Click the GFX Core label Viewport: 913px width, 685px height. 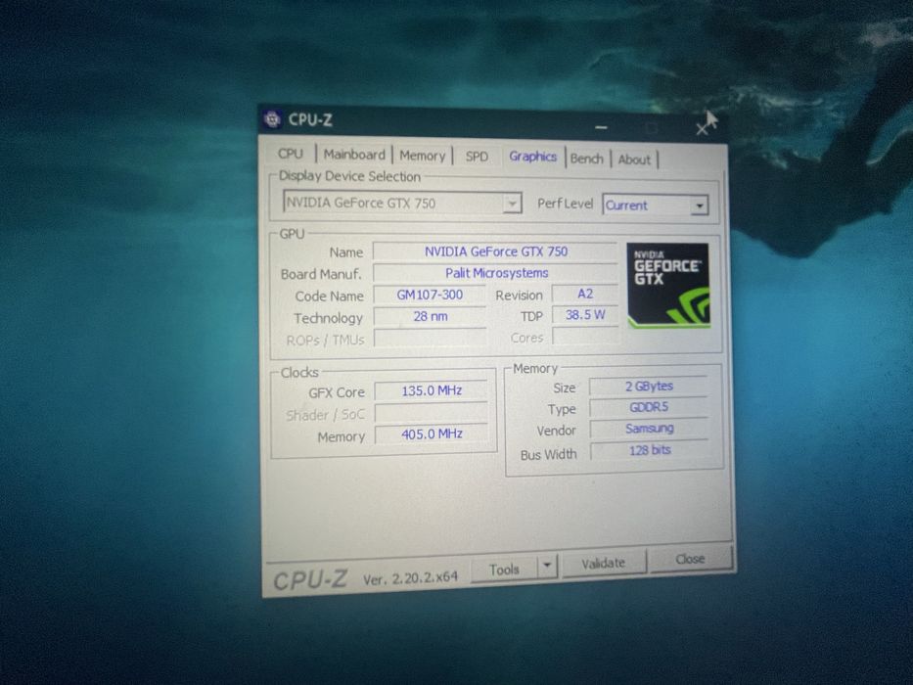click(x=337, y=392)
